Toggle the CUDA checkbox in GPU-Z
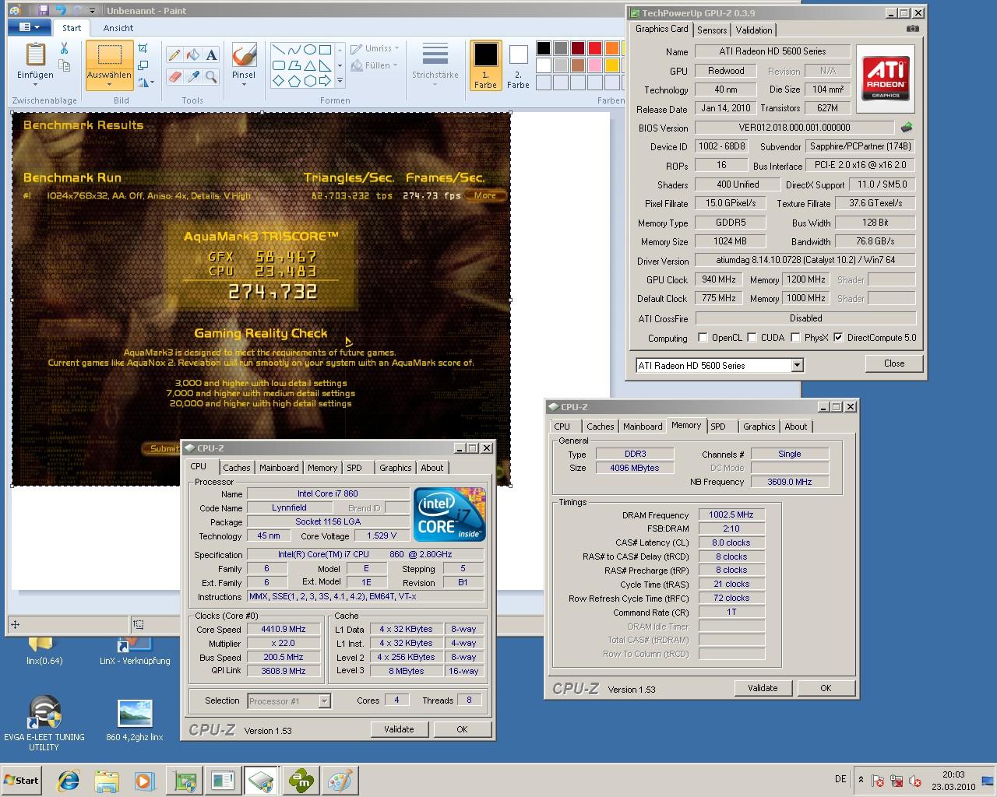Image resolution: width=997 pixels, height=797 pixels. 752,338
